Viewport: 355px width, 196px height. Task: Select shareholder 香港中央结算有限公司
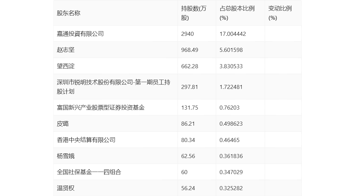coord(86,140)
